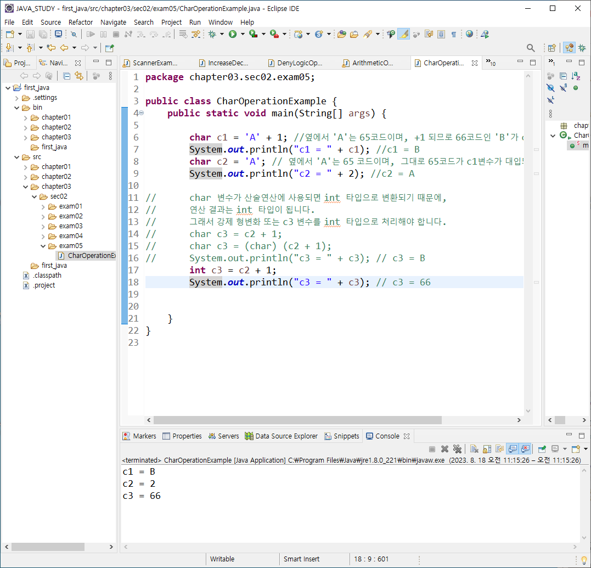Open the Navigate menu
591x568 pixels.
point(113,23)
